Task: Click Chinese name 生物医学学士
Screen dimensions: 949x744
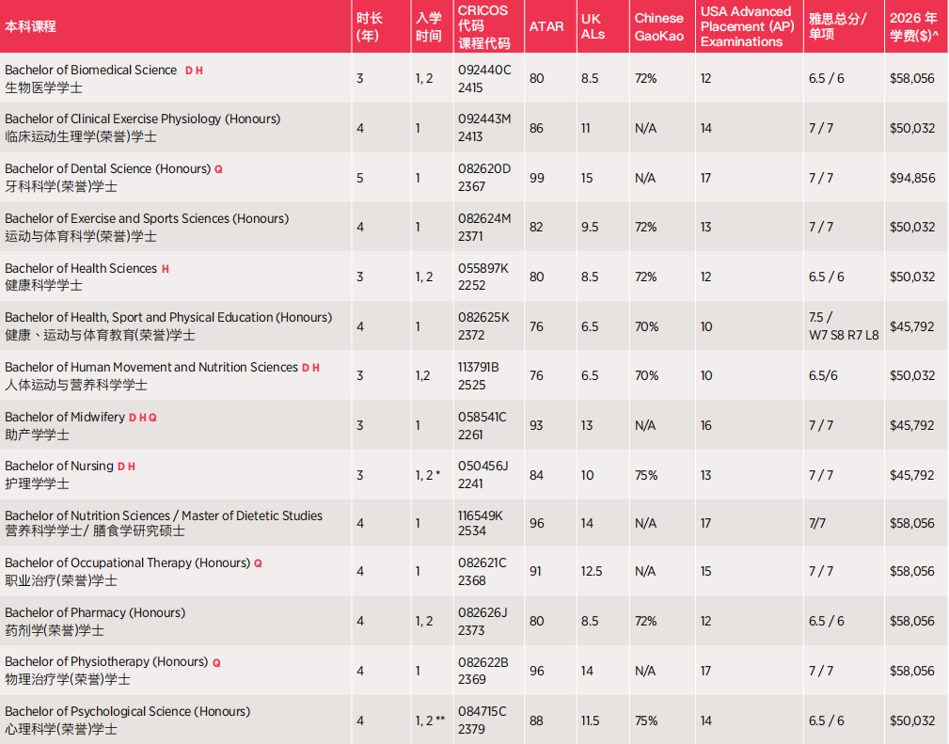Action: point(43,87)
